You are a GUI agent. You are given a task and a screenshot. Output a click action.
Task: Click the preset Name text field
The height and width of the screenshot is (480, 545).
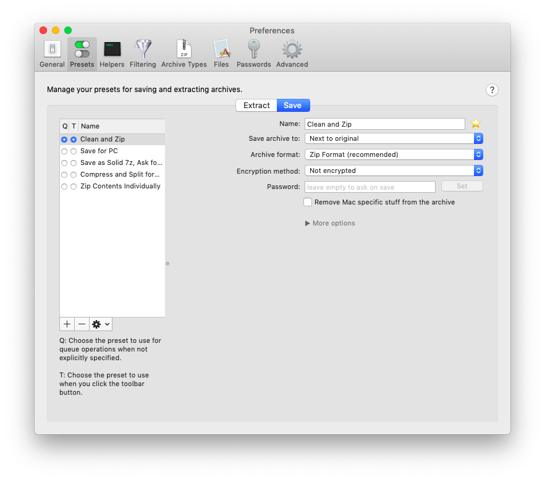[385, 124]
